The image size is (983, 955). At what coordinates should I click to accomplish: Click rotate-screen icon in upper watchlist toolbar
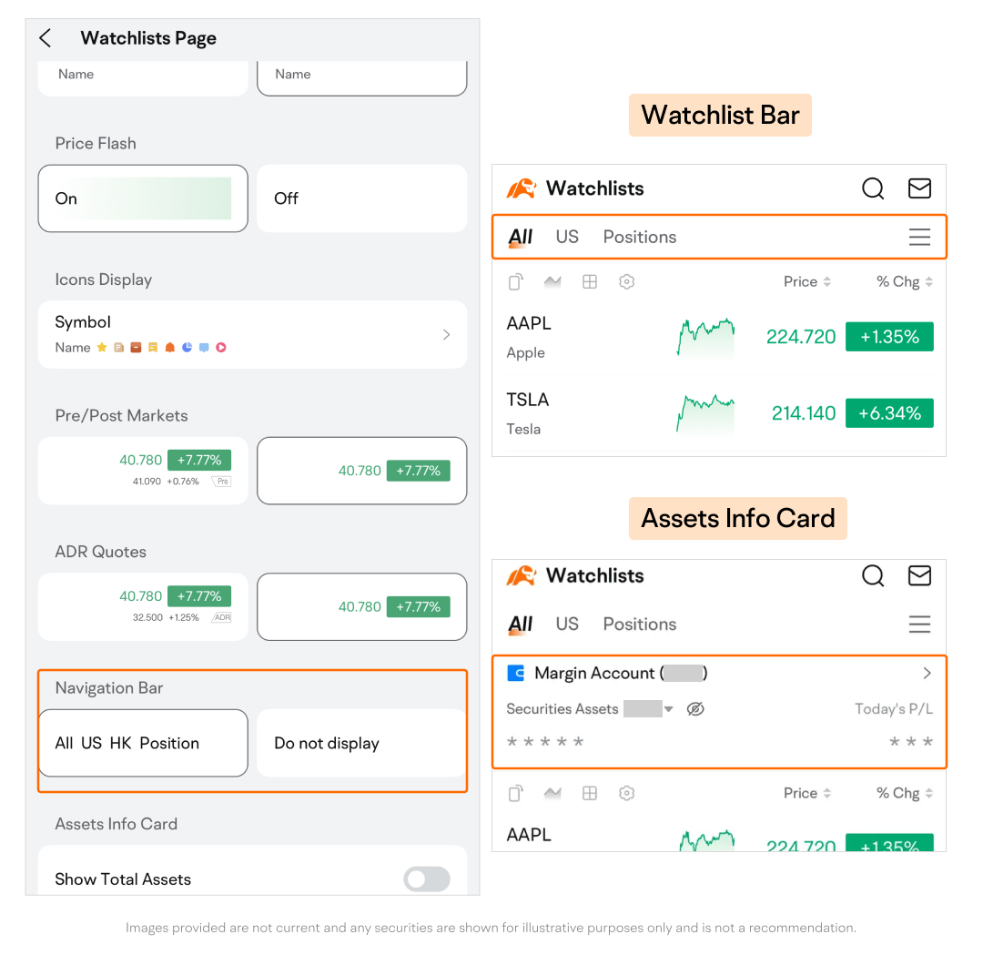click(515, 282)
